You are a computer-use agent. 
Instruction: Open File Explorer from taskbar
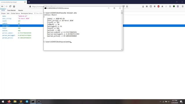[x=15, y=101]
